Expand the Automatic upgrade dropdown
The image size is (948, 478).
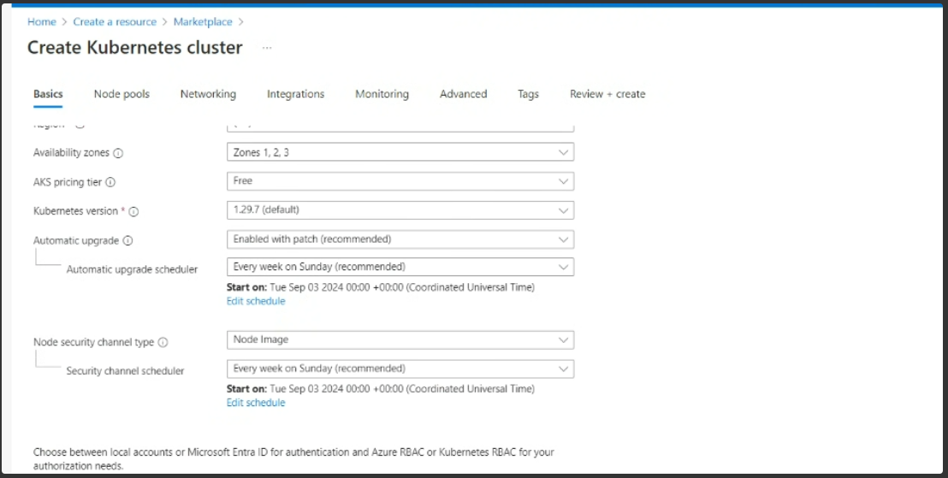pyautogui.click(x=400, y=239)
